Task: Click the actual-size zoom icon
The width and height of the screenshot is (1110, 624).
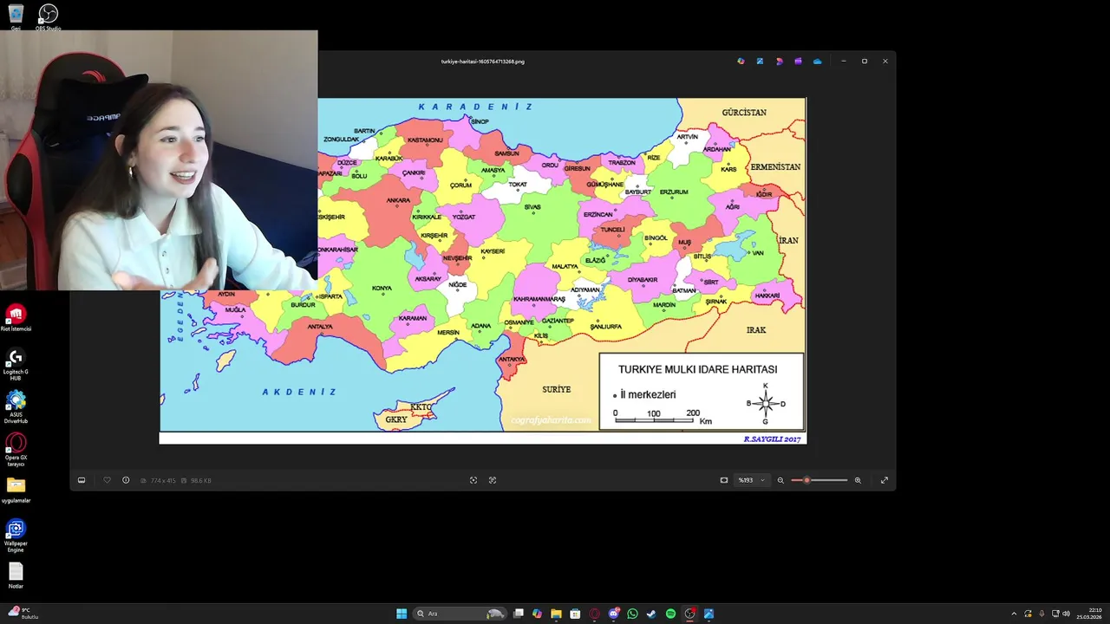Action: point(493,480)
